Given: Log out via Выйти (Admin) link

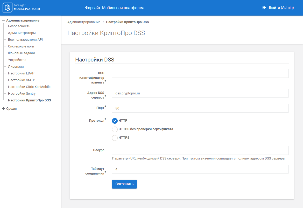Looking at the screenshot, I should pos(281,8).
